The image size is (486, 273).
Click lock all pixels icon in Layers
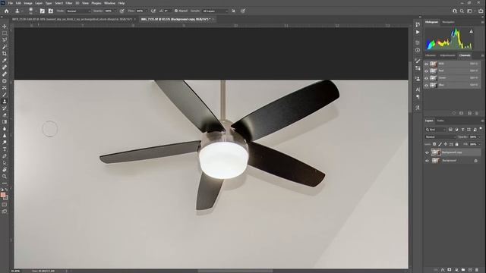456,144
